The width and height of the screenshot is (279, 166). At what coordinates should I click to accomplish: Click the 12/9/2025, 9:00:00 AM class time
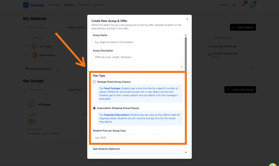pos(224,46)
